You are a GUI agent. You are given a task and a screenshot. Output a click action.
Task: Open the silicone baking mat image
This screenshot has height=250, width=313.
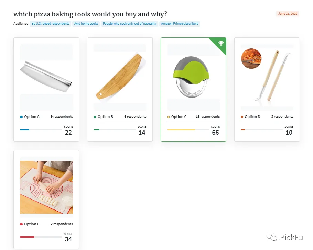[x=46, y=187]
